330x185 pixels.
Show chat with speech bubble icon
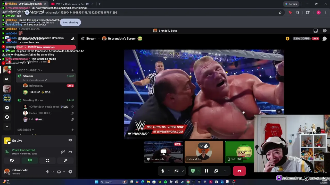click(325, 39)
